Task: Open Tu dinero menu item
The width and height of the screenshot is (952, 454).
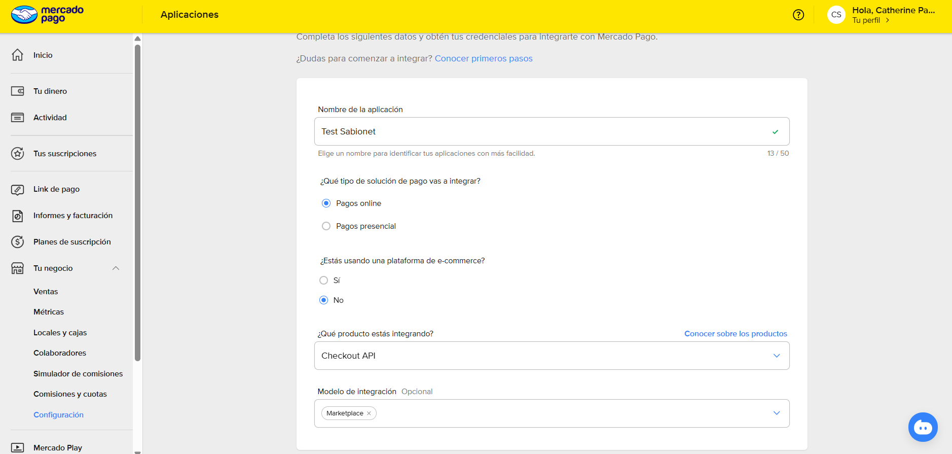Action: click(x=50, y=91)
